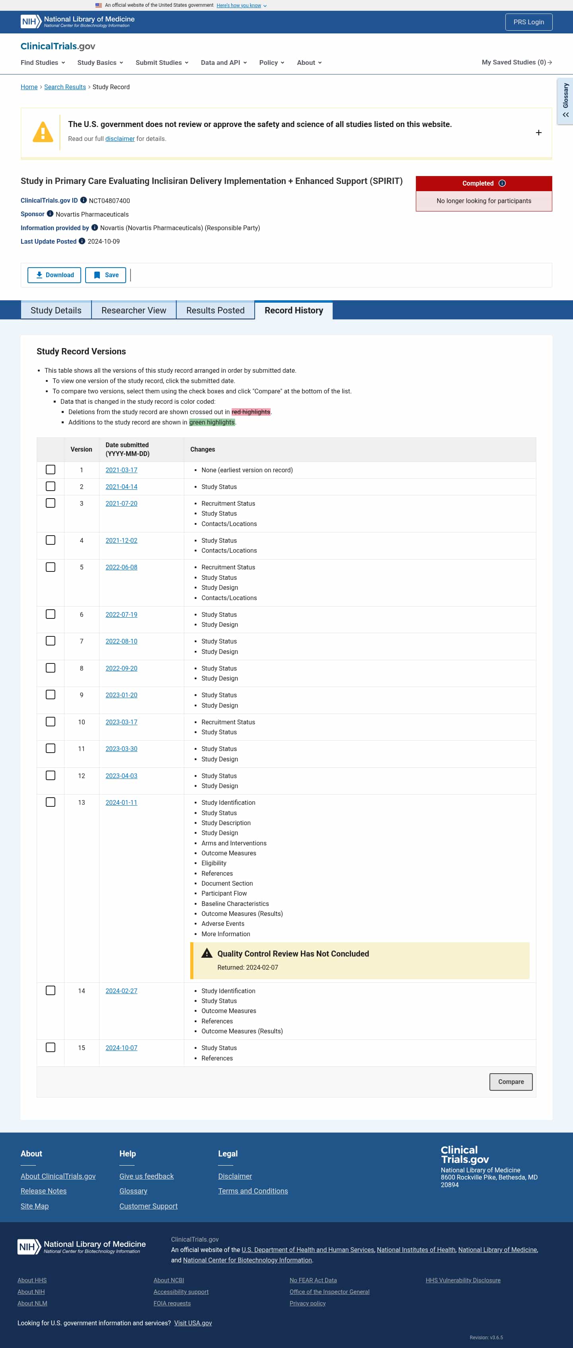Open the disclaimer link in the warning banner
Viewport: 573px width, 1348px height.
(x=120, y=139)
